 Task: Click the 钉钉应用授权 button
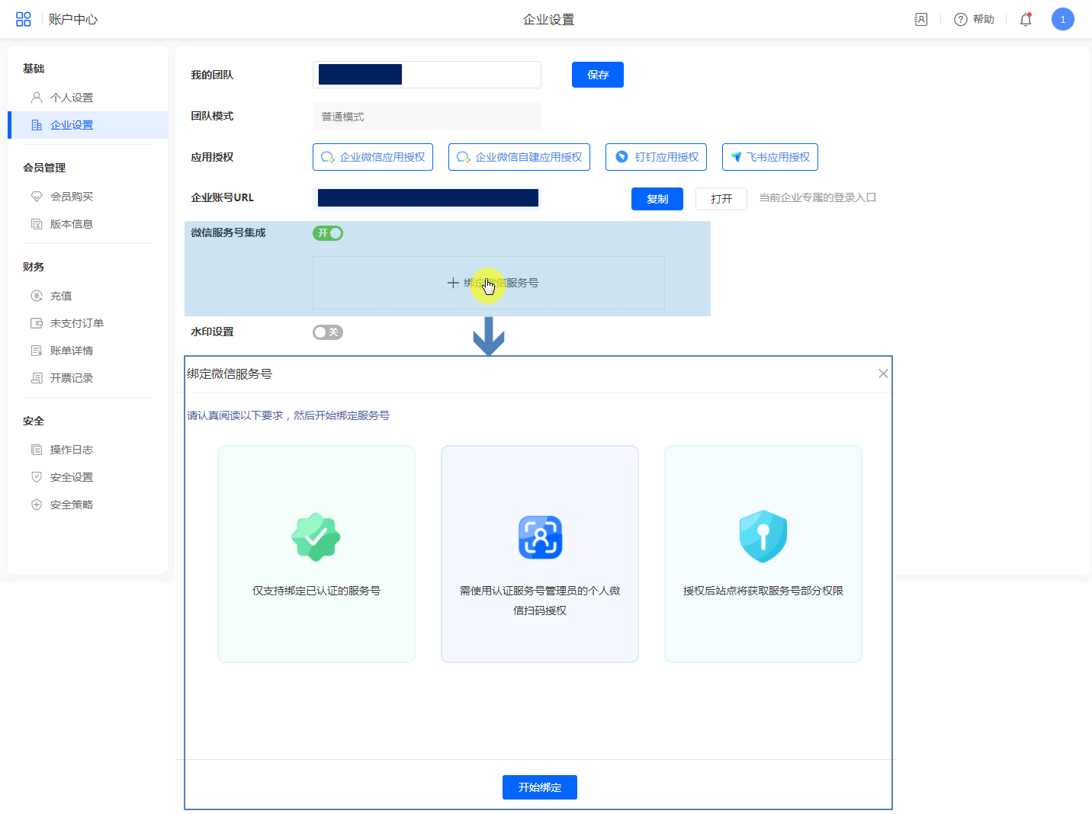pos(656,157)
